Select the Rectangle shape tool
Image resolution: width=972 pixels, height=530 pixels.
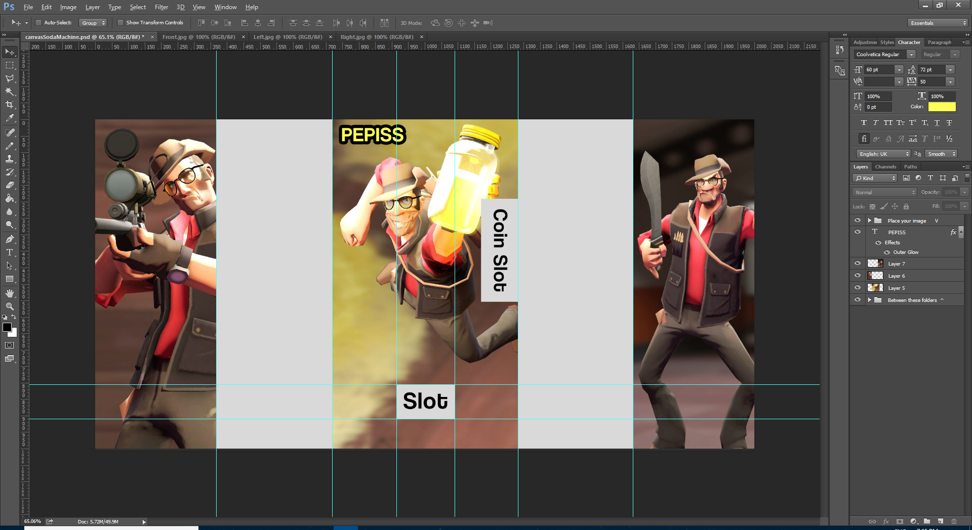tap(10, 279)
